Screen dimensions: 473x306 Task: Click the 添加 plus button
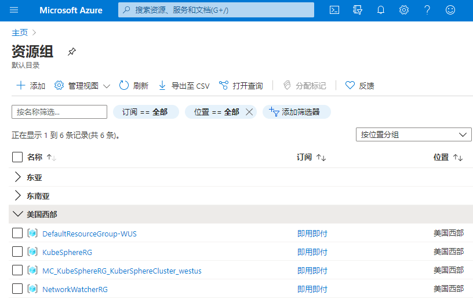31,86
